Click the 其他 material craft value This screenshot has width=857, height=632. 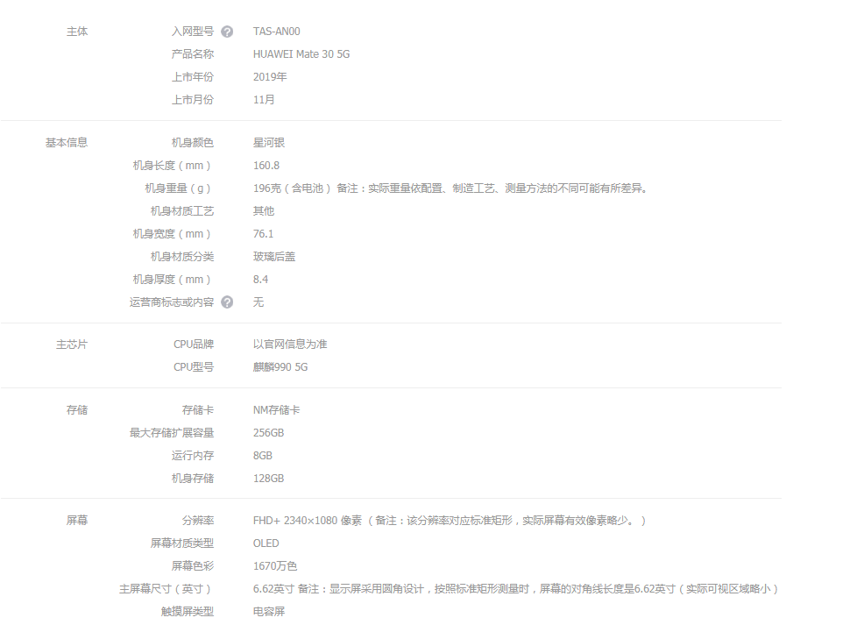[264, 211]
